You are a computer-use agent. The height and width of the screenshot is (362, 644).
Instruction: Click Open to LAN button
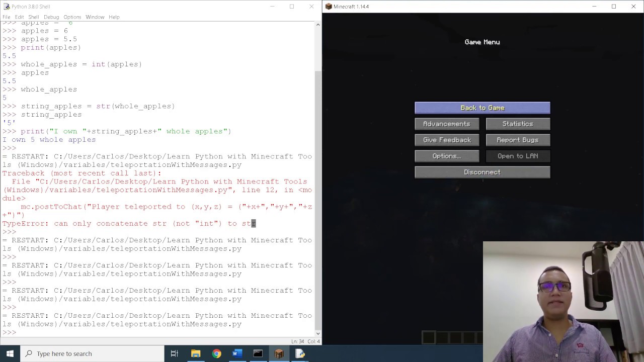coord(518,156)
